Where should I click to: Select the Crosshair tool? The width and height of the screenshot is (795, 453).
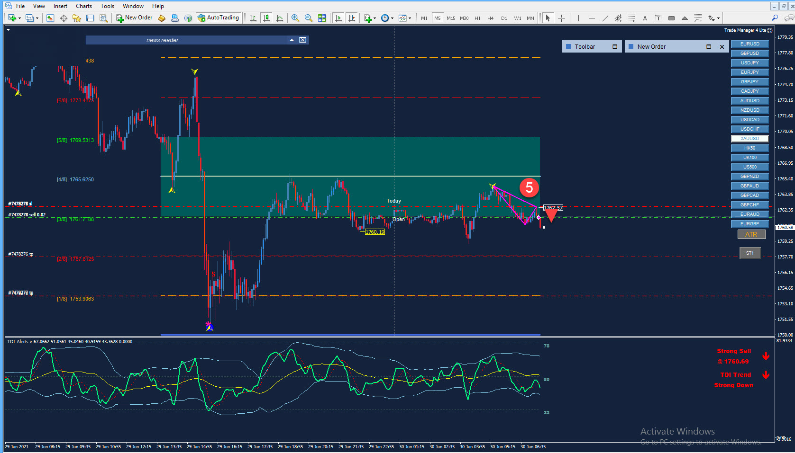(x=561, y=18)
